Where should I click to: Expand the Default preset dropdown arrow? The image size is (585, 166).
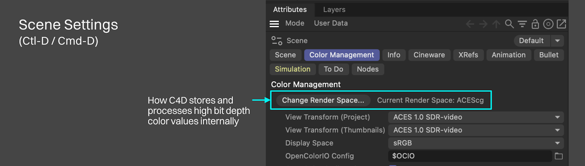click(x=558, y=41)
